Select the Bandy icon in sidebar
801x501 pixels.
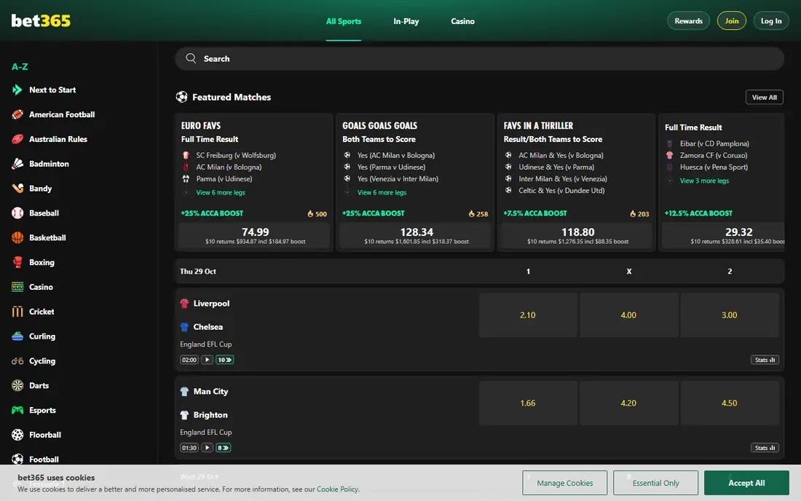coord(17,188)
